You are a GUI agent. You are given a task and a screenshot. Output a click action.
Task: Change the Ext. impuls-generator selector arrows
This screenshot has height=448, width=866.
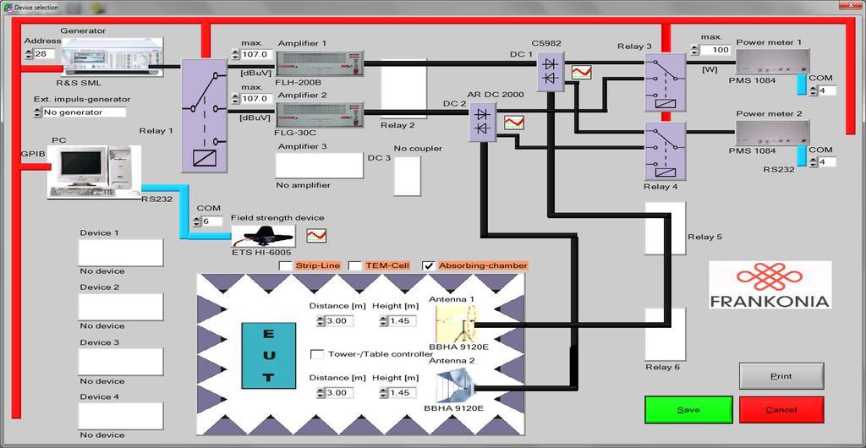click(37, 112)
